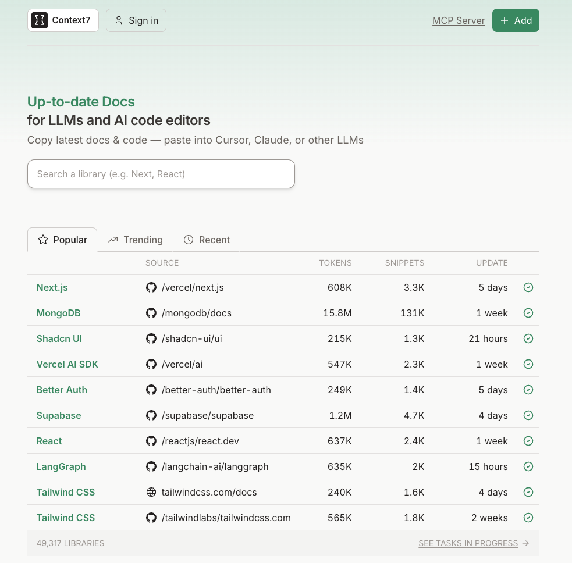Focus the Search a library input field
The width and height of the screenshot is (572, 563).
tap(161, 174)
